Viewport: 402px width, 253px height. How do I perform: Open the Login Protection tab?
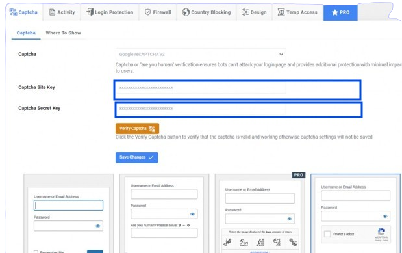pyautogui.click(x=110, y=12)
